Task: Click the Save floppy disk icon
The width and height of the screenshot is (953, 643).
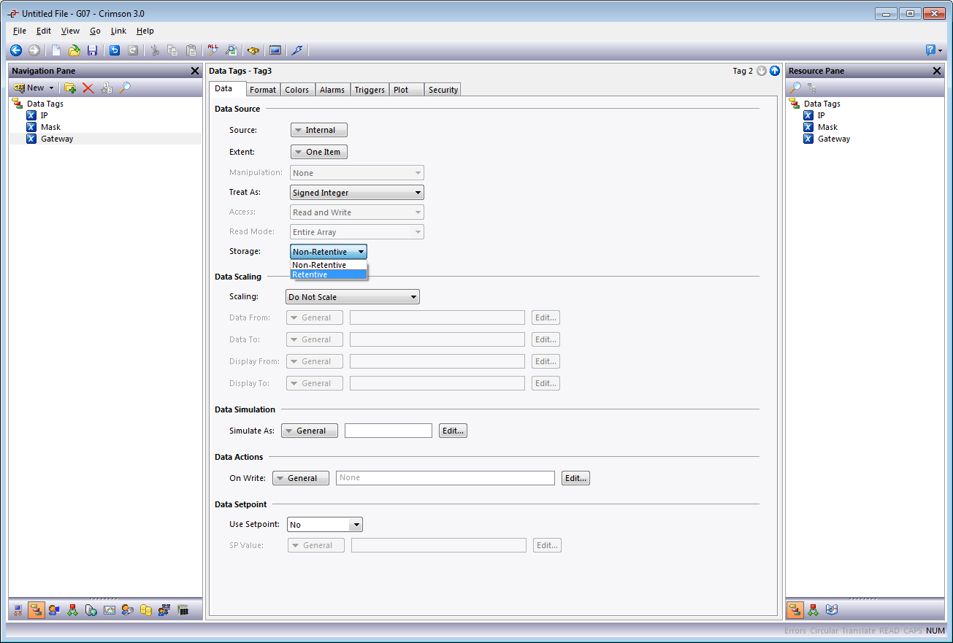Action: [92, 50]
